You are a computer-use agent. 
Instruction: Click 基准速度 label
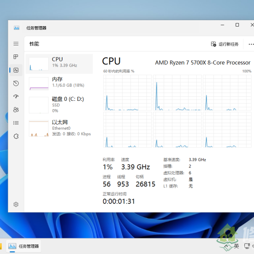172,160
